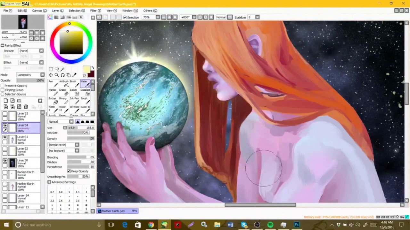
Task: Zoom in using navigator plus button
Action: [37, 33]
